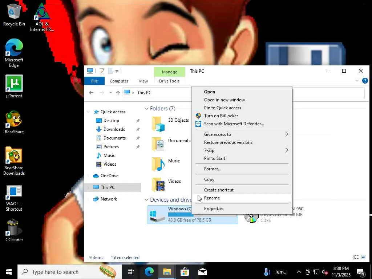Image resolution: width=372 pixels, height=279 pixels.
Task: Choose Turn on BitLocker
Action: point(242,116)
